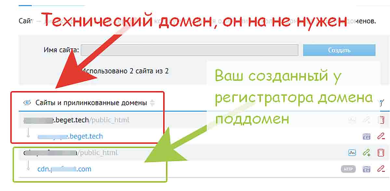390x191 pixels.
Task: Open the filter funnel icon
Action: (381, 103)
